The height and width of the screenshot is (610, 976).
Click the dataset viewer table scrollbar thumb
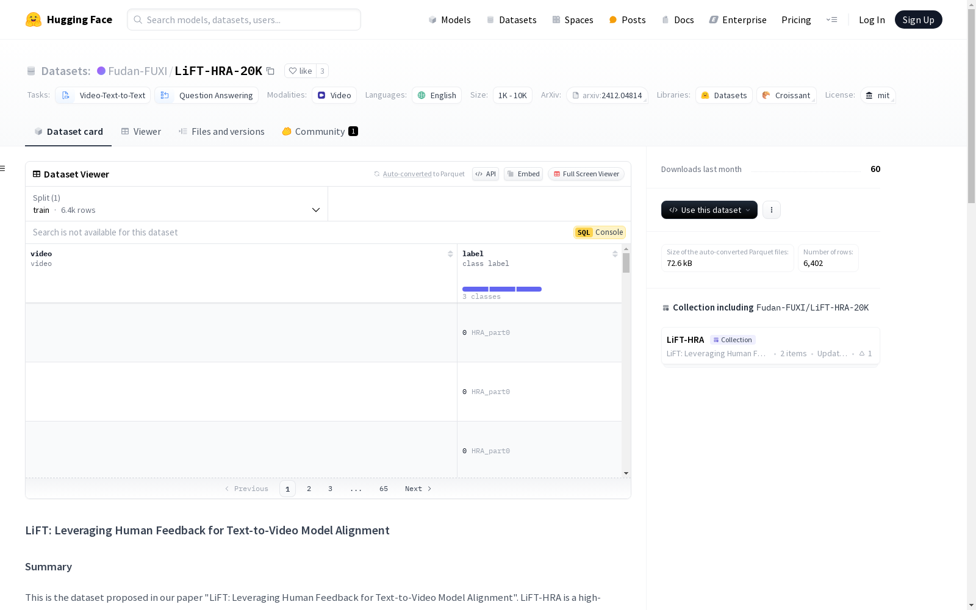[x=626, y=263]
